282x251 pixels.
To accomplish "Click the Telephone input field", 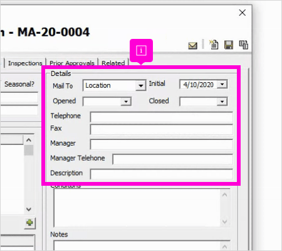I will [x=161, y=117].
